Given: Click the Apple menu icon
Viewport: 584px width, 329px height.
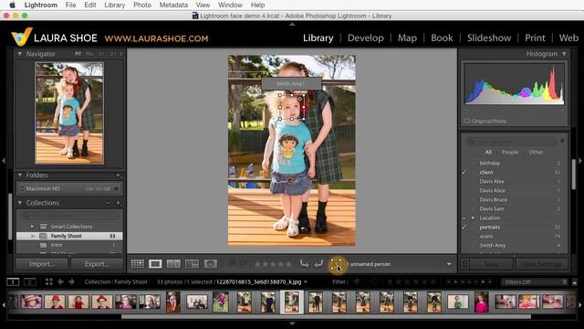Looking at the screenshot, I should click(x=12, y=5).
